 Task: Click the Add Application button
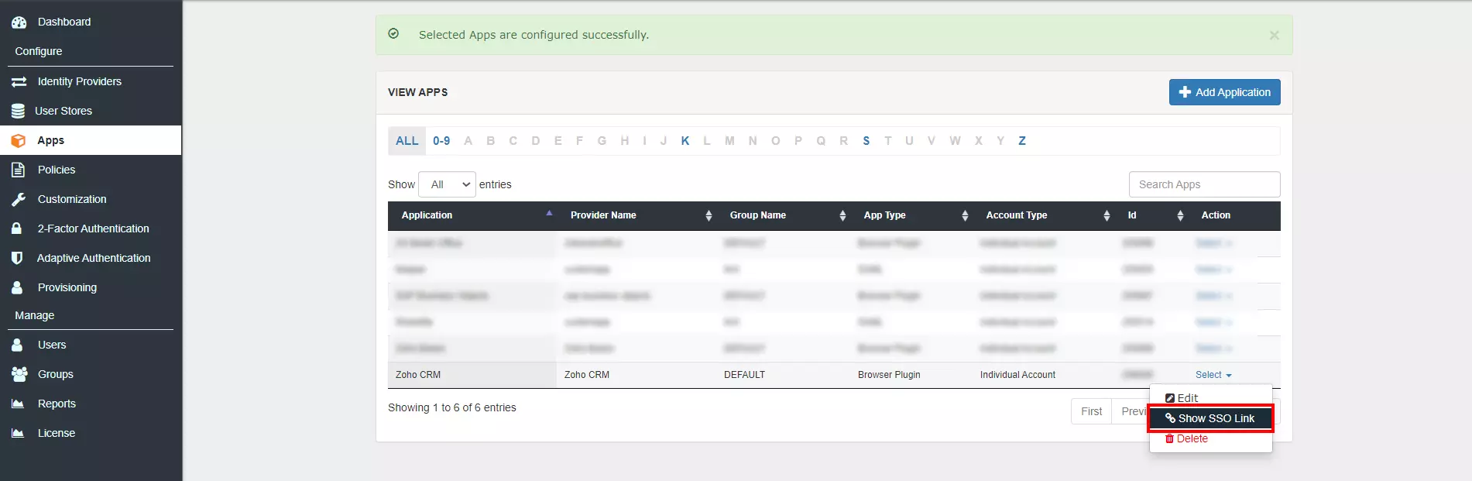click(1224, 92)
